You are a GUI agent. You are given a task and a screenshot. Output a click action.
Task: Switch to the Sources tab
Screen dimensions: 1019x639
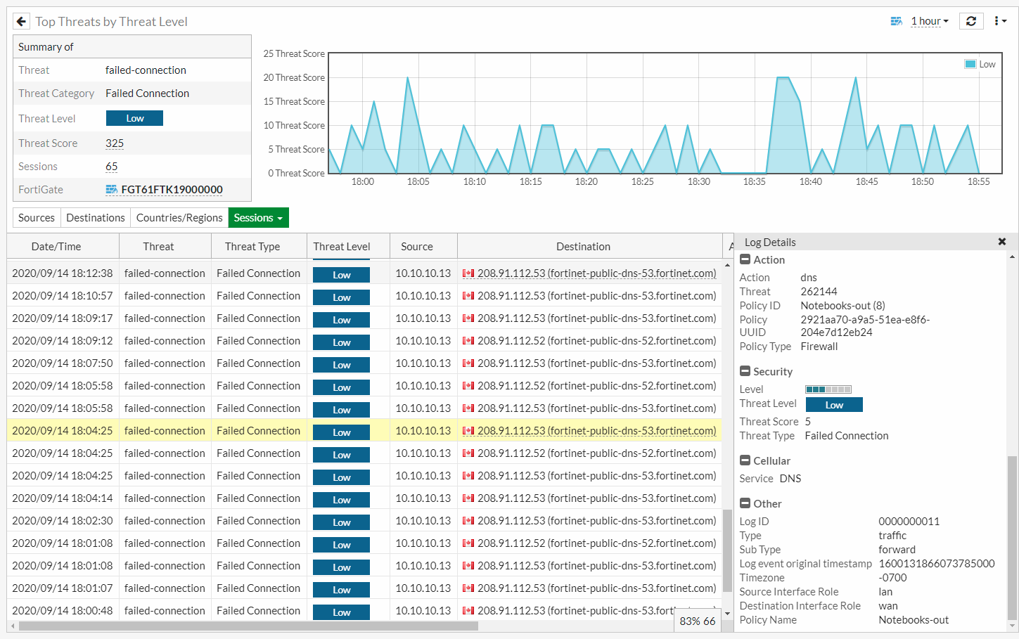[36, 217]
